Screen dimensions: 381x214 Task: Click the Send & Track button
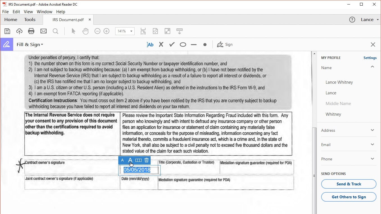coord(349,184)
